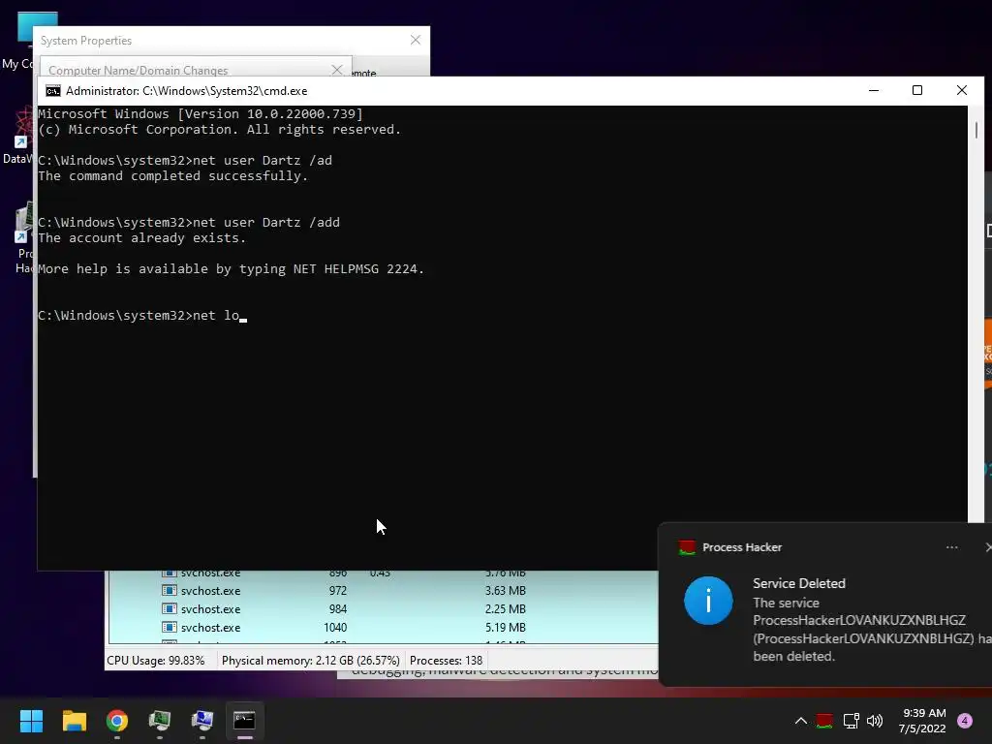992x744 pixels.
Task: Select svchost.exe row with PID 972
Action: coord(384,591)
